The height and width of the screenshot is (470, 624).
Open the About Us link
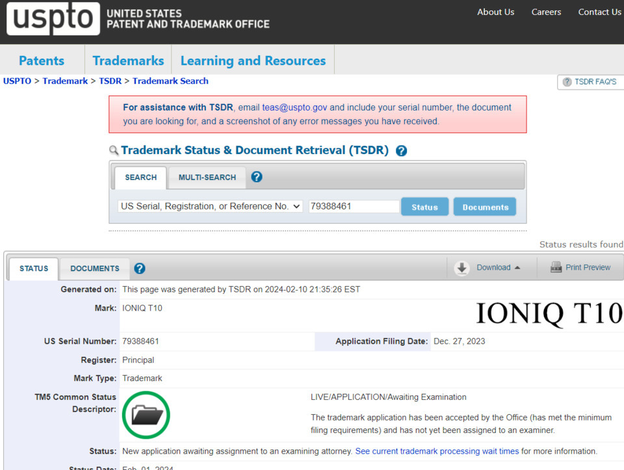coord(495,12)
